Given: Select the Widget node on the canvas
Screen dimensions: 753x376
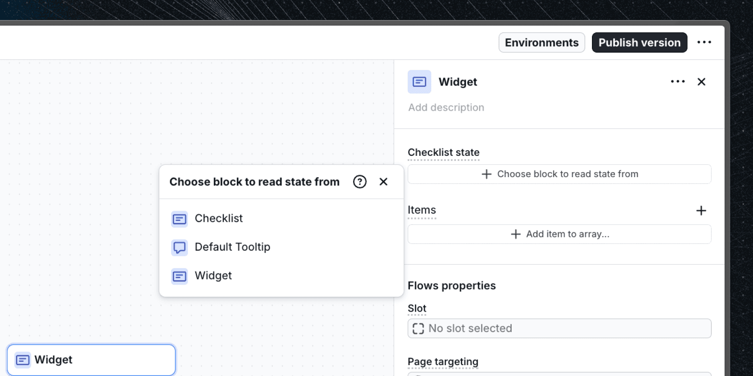Looking at the screenshot, I should pos(91,360).
